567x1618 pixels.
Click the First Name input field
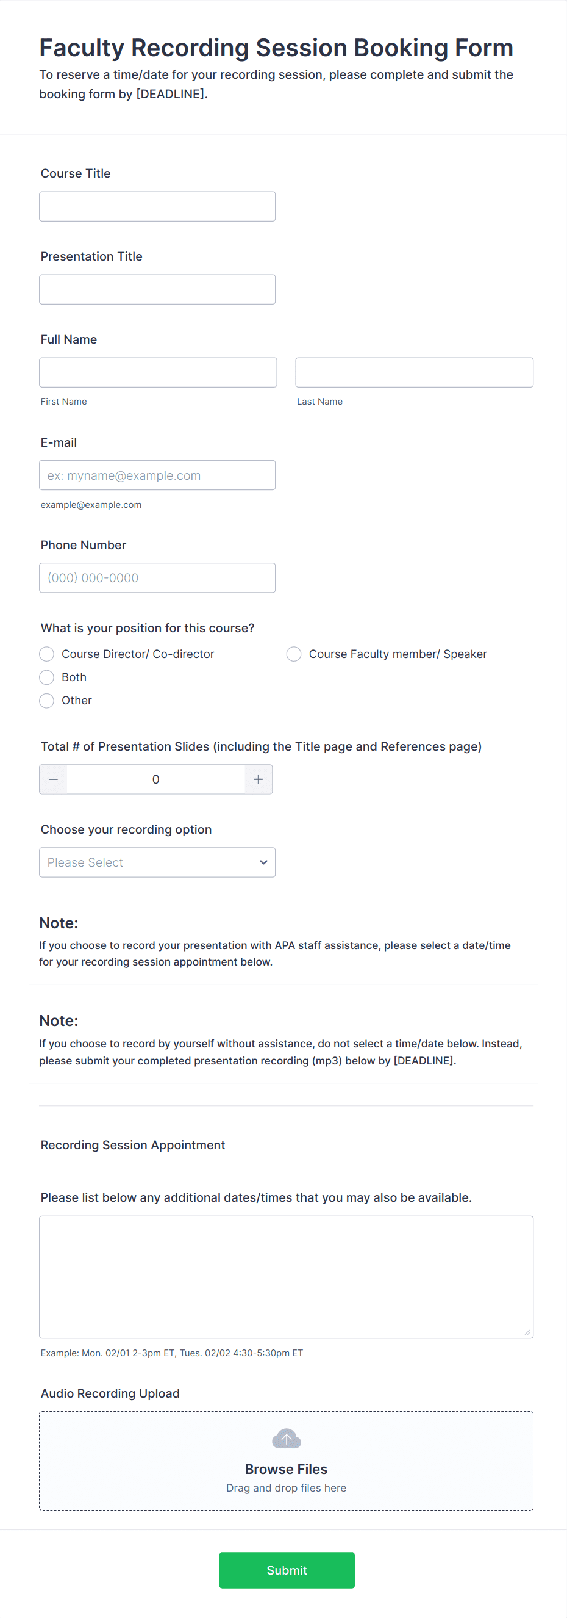(x=157, y=372)
